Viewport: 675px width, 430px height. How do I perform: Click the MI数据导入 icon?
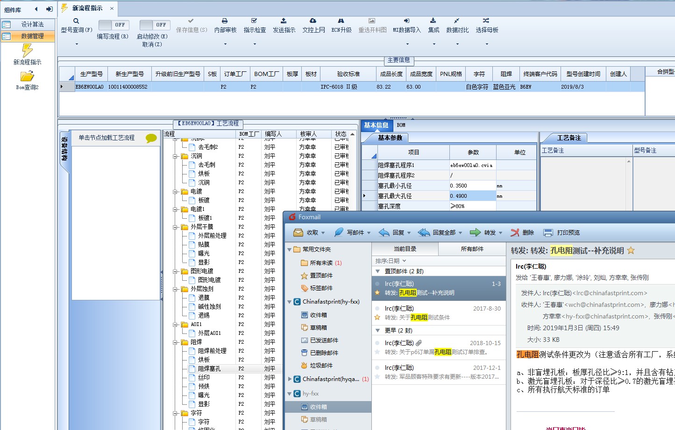click(406, 21)
